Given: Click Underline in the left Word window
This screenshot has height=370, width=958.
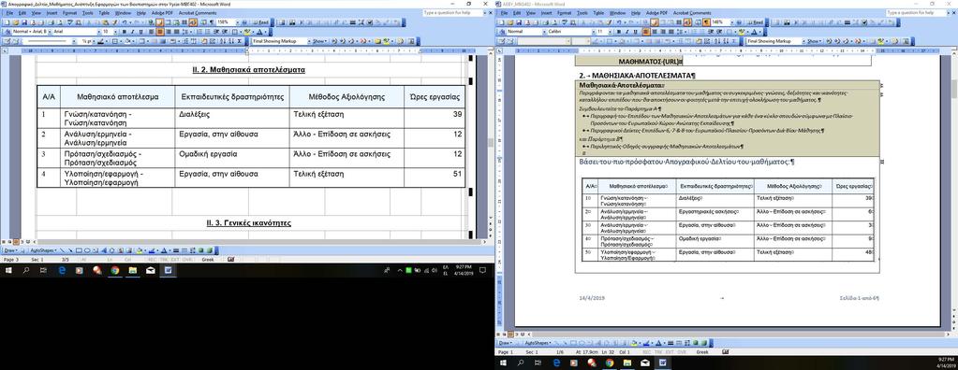Looking at the screenshot, I should pos(140,32).
